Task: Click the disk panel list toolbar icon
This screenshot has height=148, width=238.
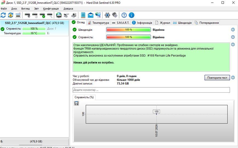Action: [18, 15]
